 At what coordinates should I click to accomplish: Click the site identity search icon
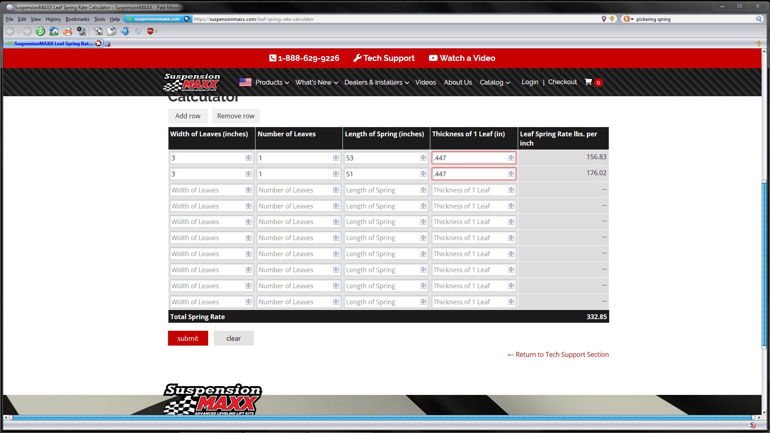click(187, 19)
